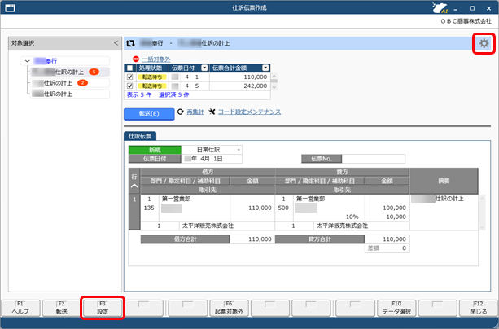Toggle the select-all checkbox in table header
Image resolution: width=499 pixels, height=329 pixels.
pos(130,68)
